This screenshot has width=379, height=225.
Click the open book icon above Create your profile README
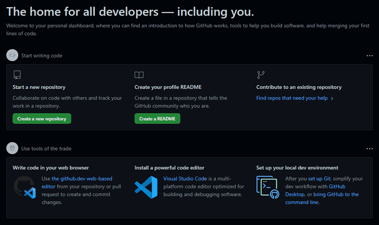pyautogui.click(x=139, y=75)
